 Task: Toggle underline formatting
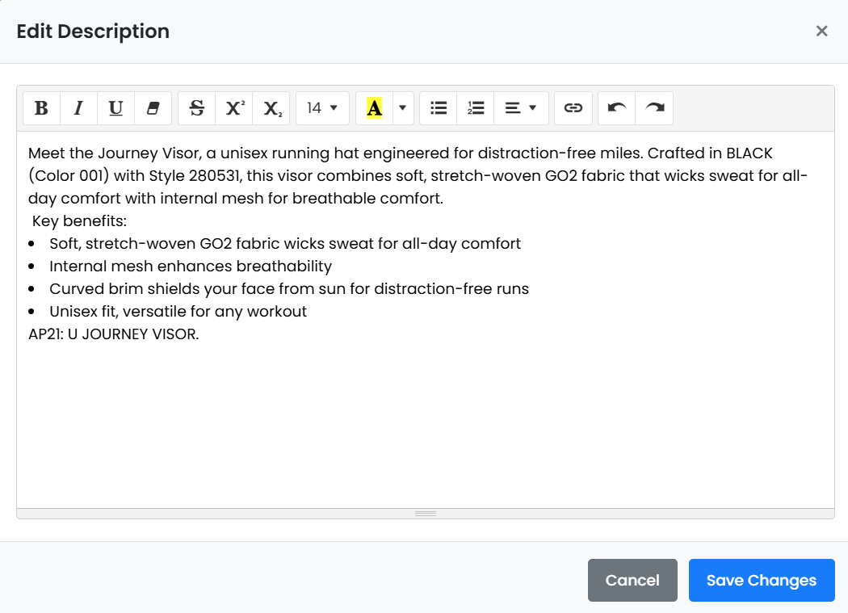pos(115,108)
